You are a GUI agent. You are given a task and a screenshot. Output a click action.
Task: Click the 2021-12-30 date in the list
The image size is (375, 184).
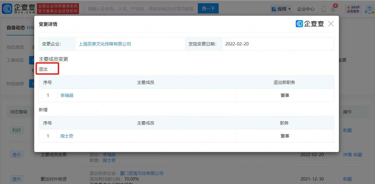coord(312,179)
